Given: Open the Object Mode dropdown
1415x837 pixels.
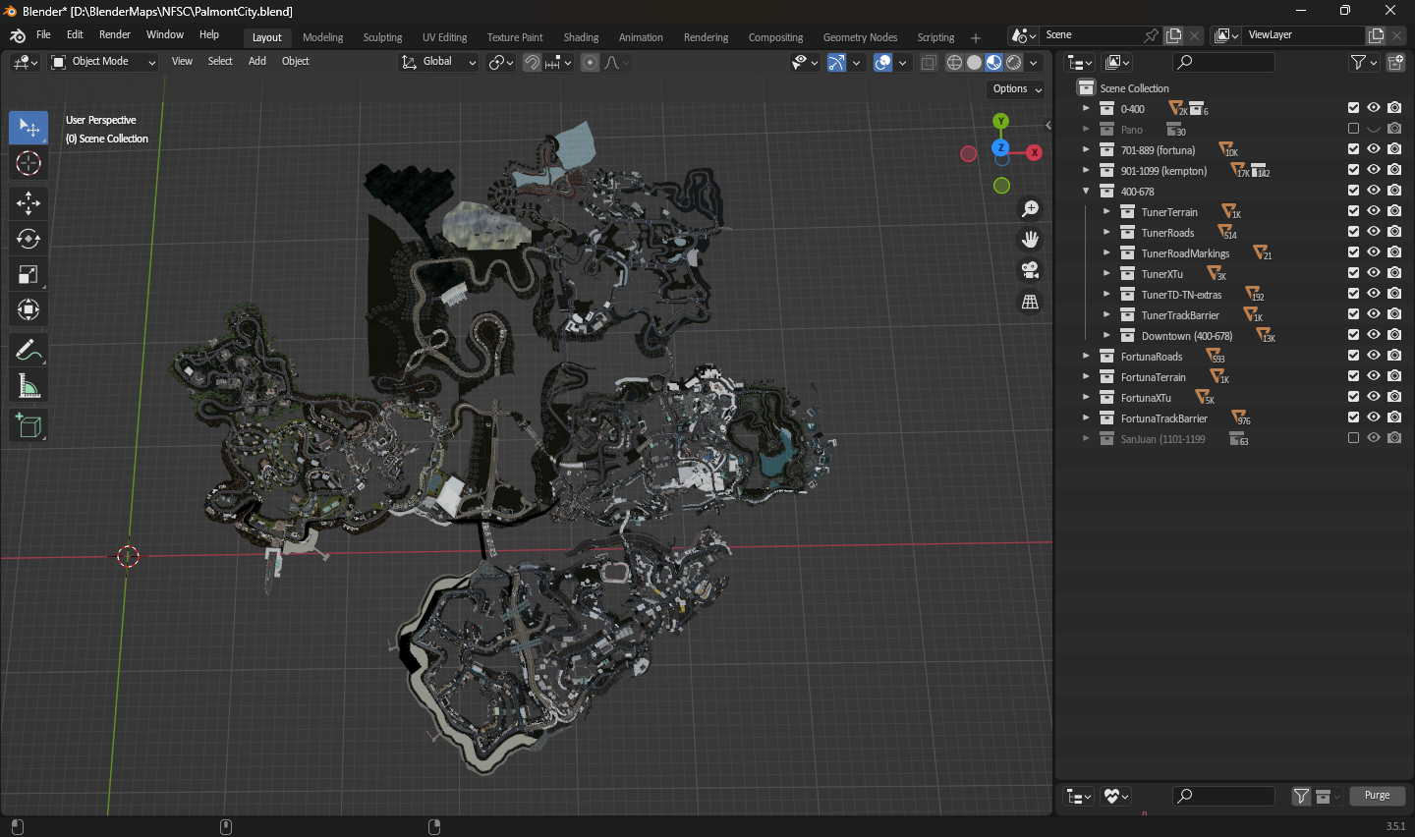Looking at the screenshot, I should pos(103,62).
